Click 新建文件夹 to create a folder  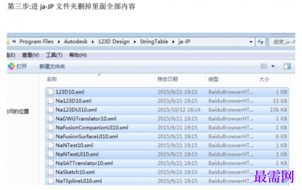(52, 67)
